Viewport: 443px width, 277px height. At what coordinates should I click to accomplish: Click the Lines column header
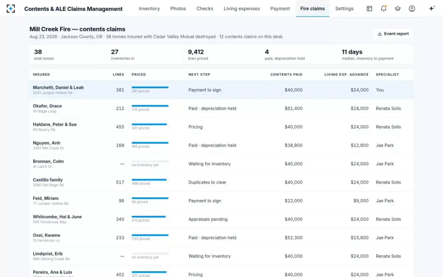(119, 75)
